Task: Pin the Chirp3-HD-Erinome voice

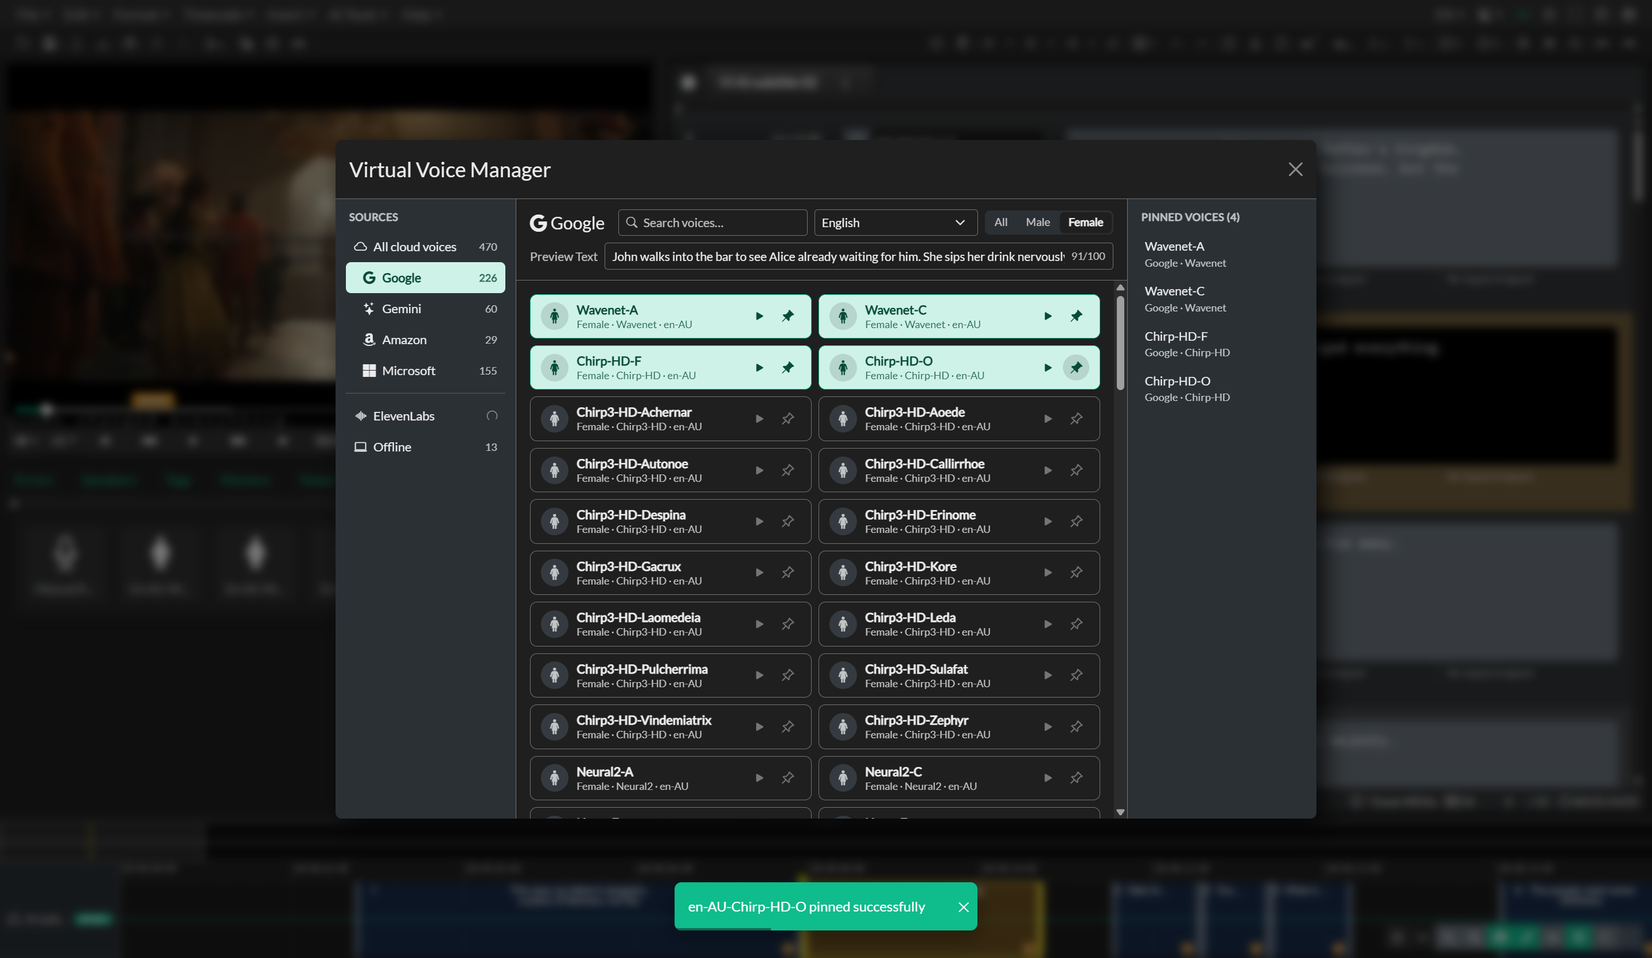Action: [1076, 521]
